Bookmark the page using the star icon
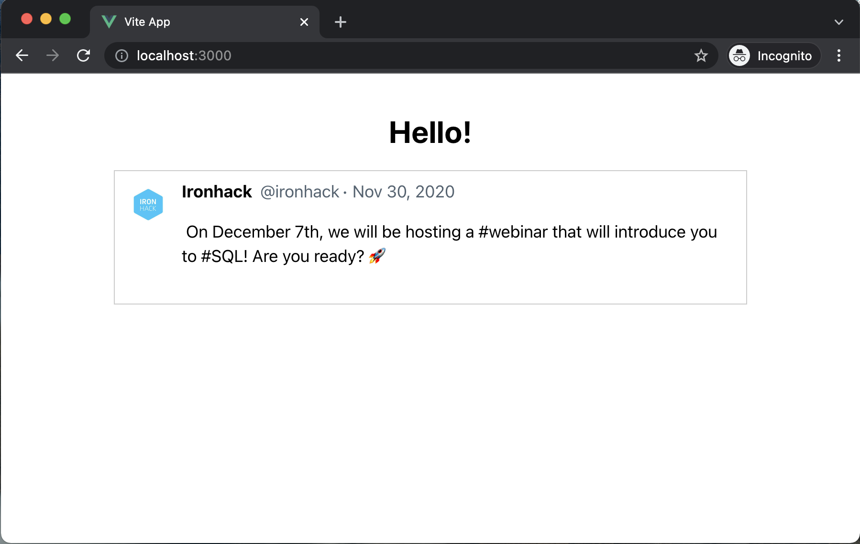Image resolution: width=860 pixels, height=544 pixels. point(701,55)
